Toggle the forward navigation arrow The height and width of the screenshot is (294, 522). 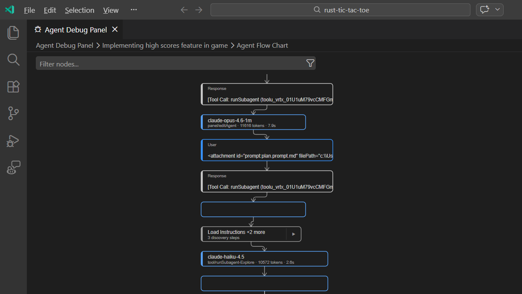coord(199,9)
